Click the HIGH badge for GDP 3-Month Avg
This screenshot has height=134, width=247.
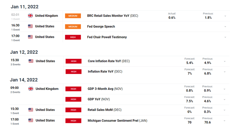point(73,89)
